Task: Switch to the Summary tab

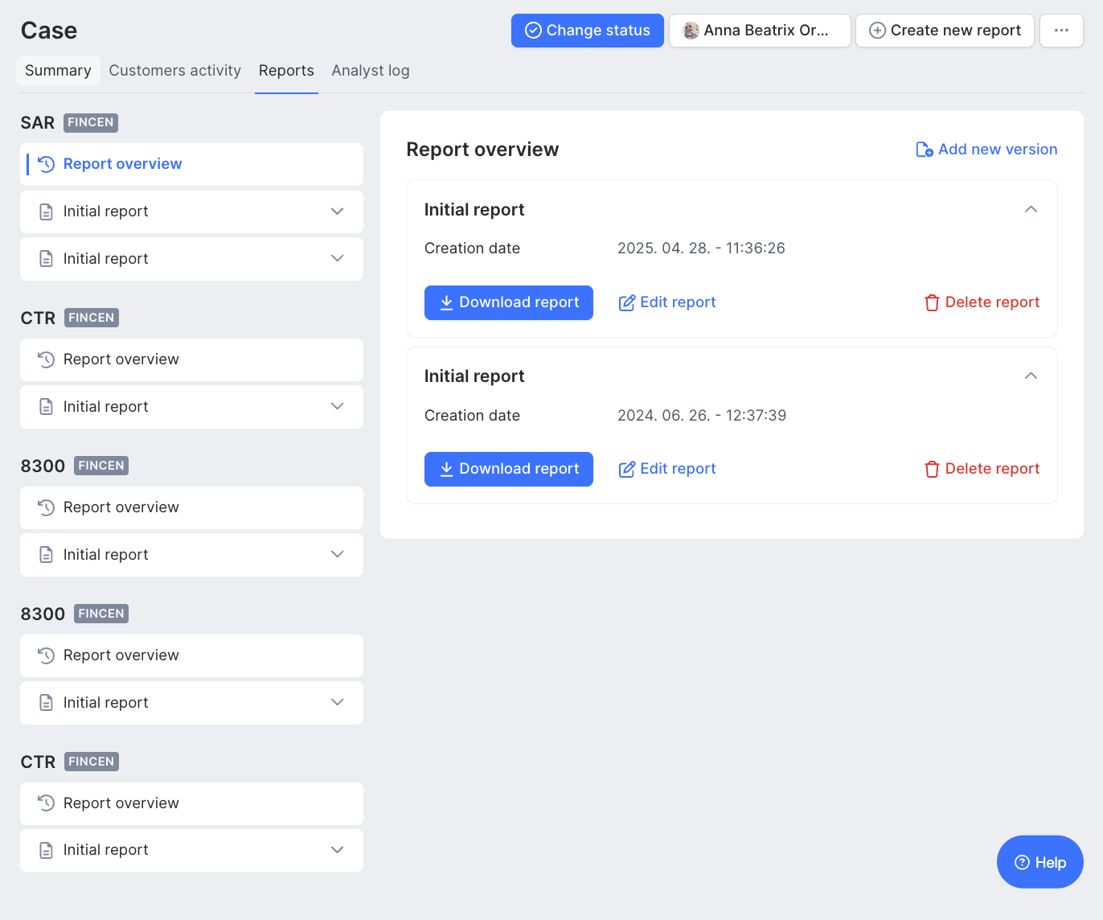Action: (58, 71)
